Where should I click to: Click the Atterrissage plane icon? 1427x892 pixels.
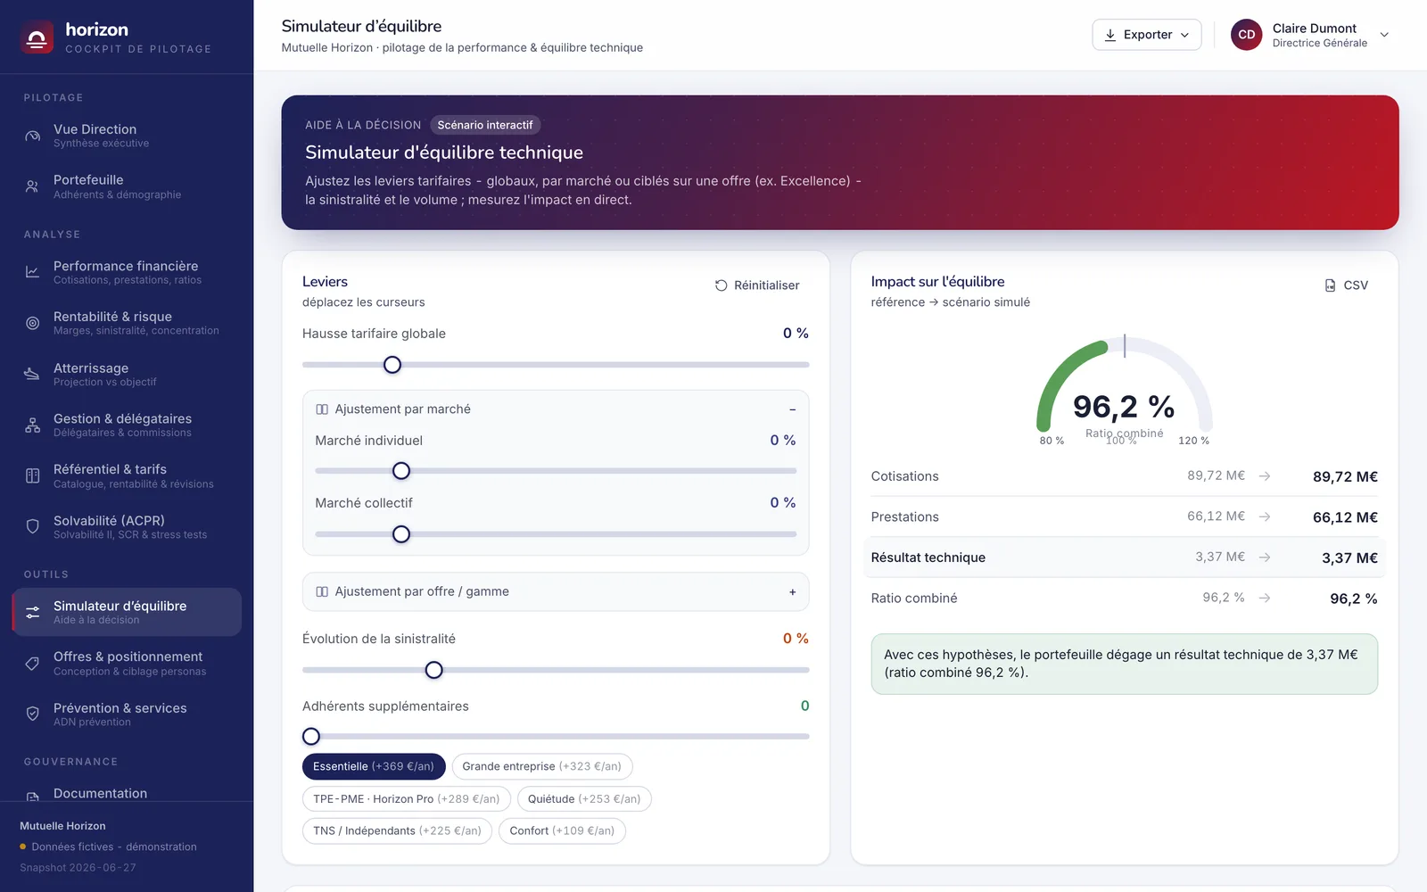(32, 374)
